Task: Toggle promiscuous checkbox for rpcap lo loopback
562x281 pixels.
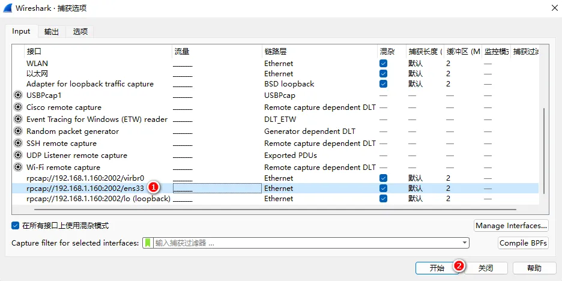Action: 384,199
